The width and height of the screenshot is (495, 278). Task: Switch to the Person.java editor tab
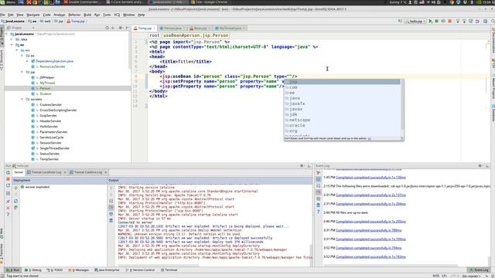172,28
